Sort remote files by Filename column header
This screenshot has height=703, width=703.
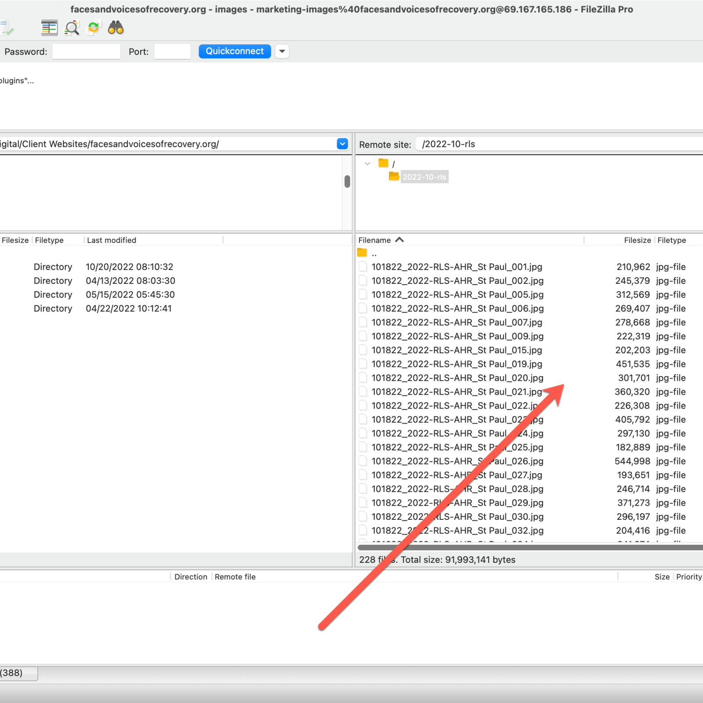(375, 240)
